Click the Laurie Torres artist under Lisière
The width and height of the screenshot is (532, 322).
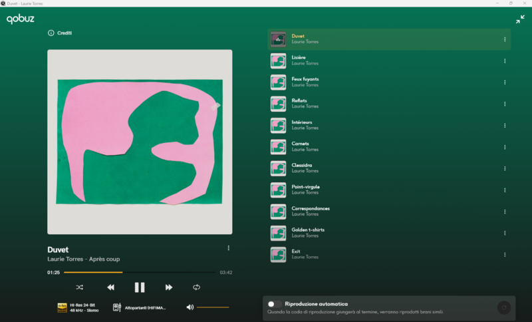[305, 63]
